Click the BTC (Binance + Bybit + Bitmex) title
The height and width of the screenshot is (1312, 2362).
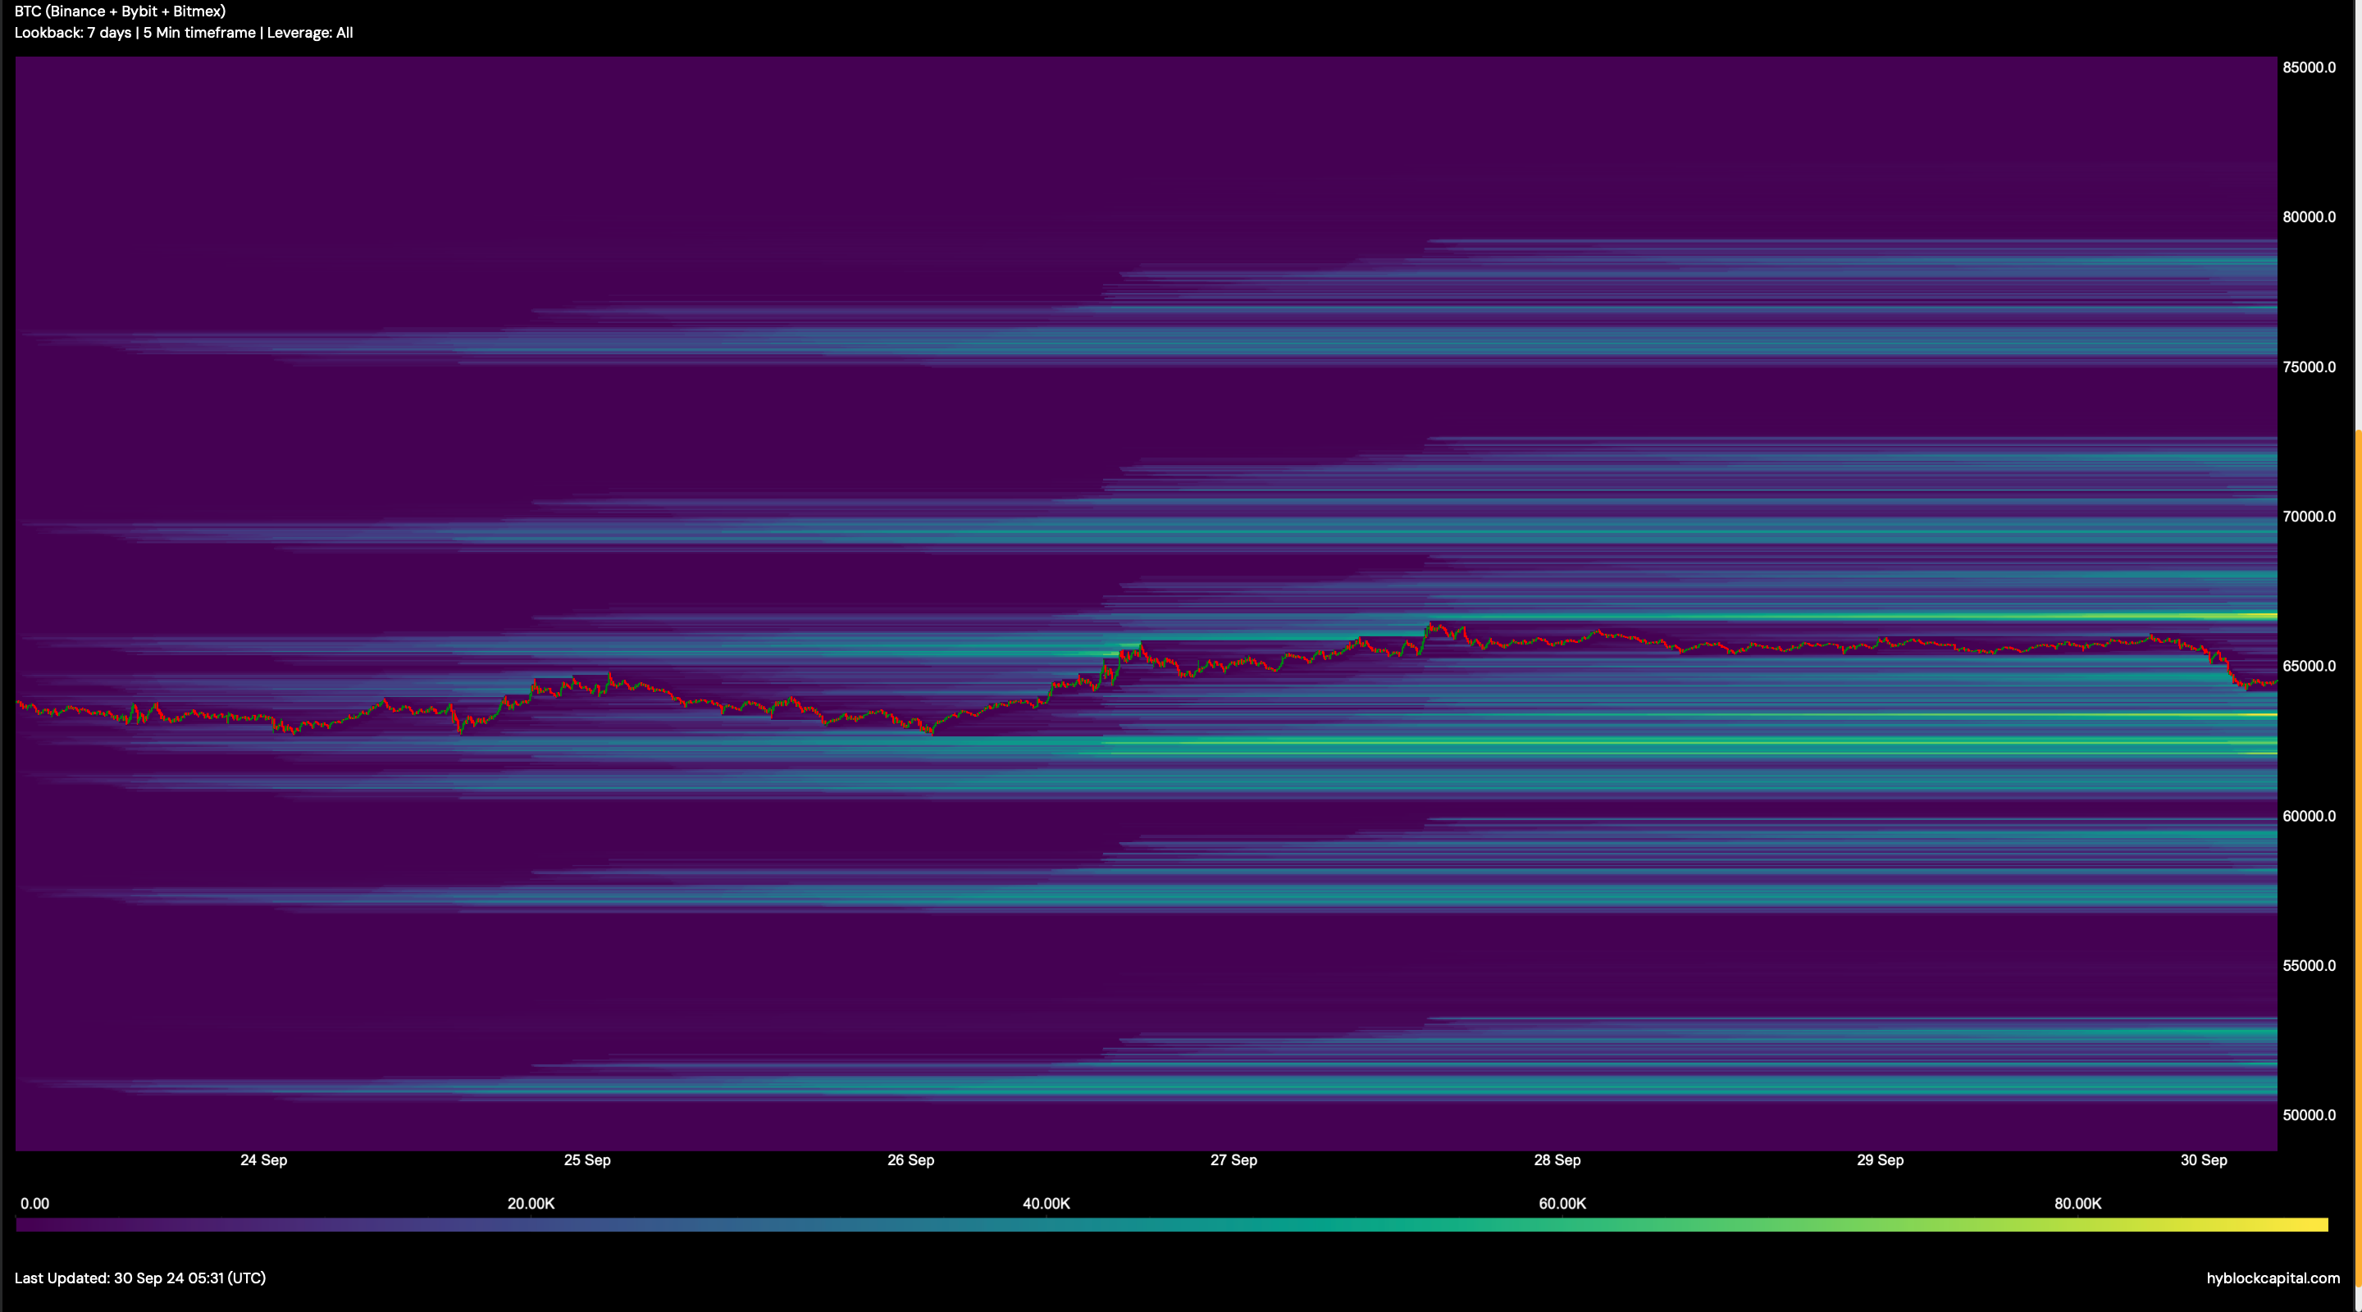(x=120, y=11)
